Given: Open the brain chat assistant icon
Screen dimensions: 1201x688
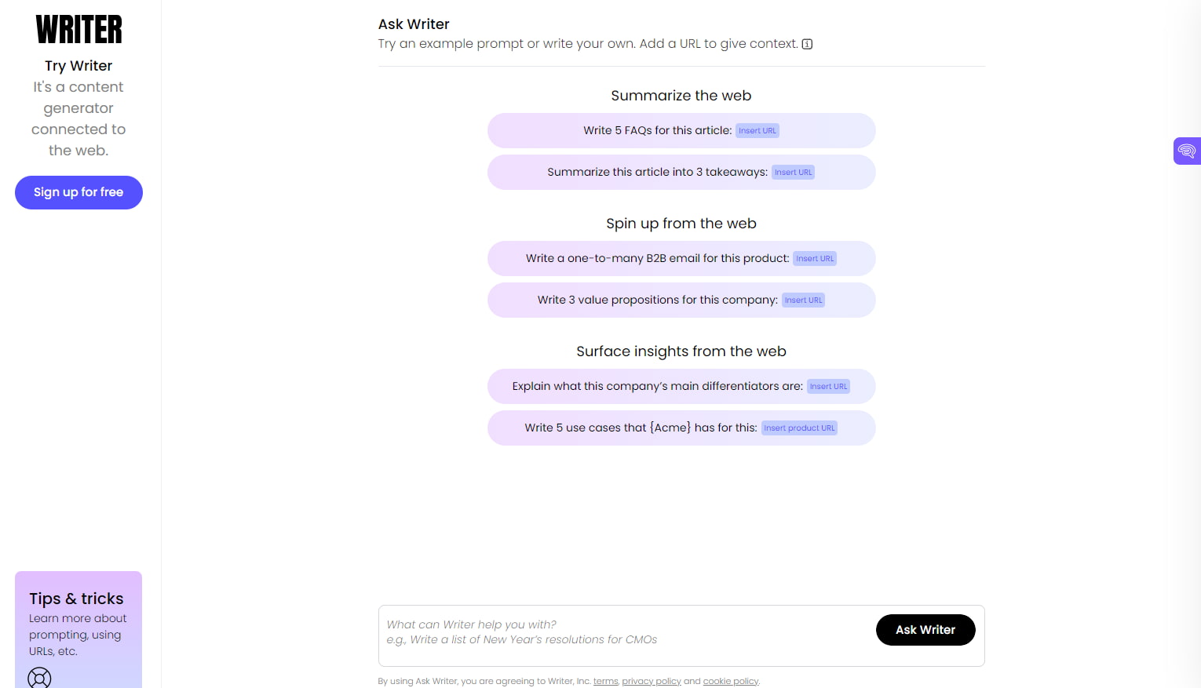Looking at the screenshot, I should tap(1186, 150).
